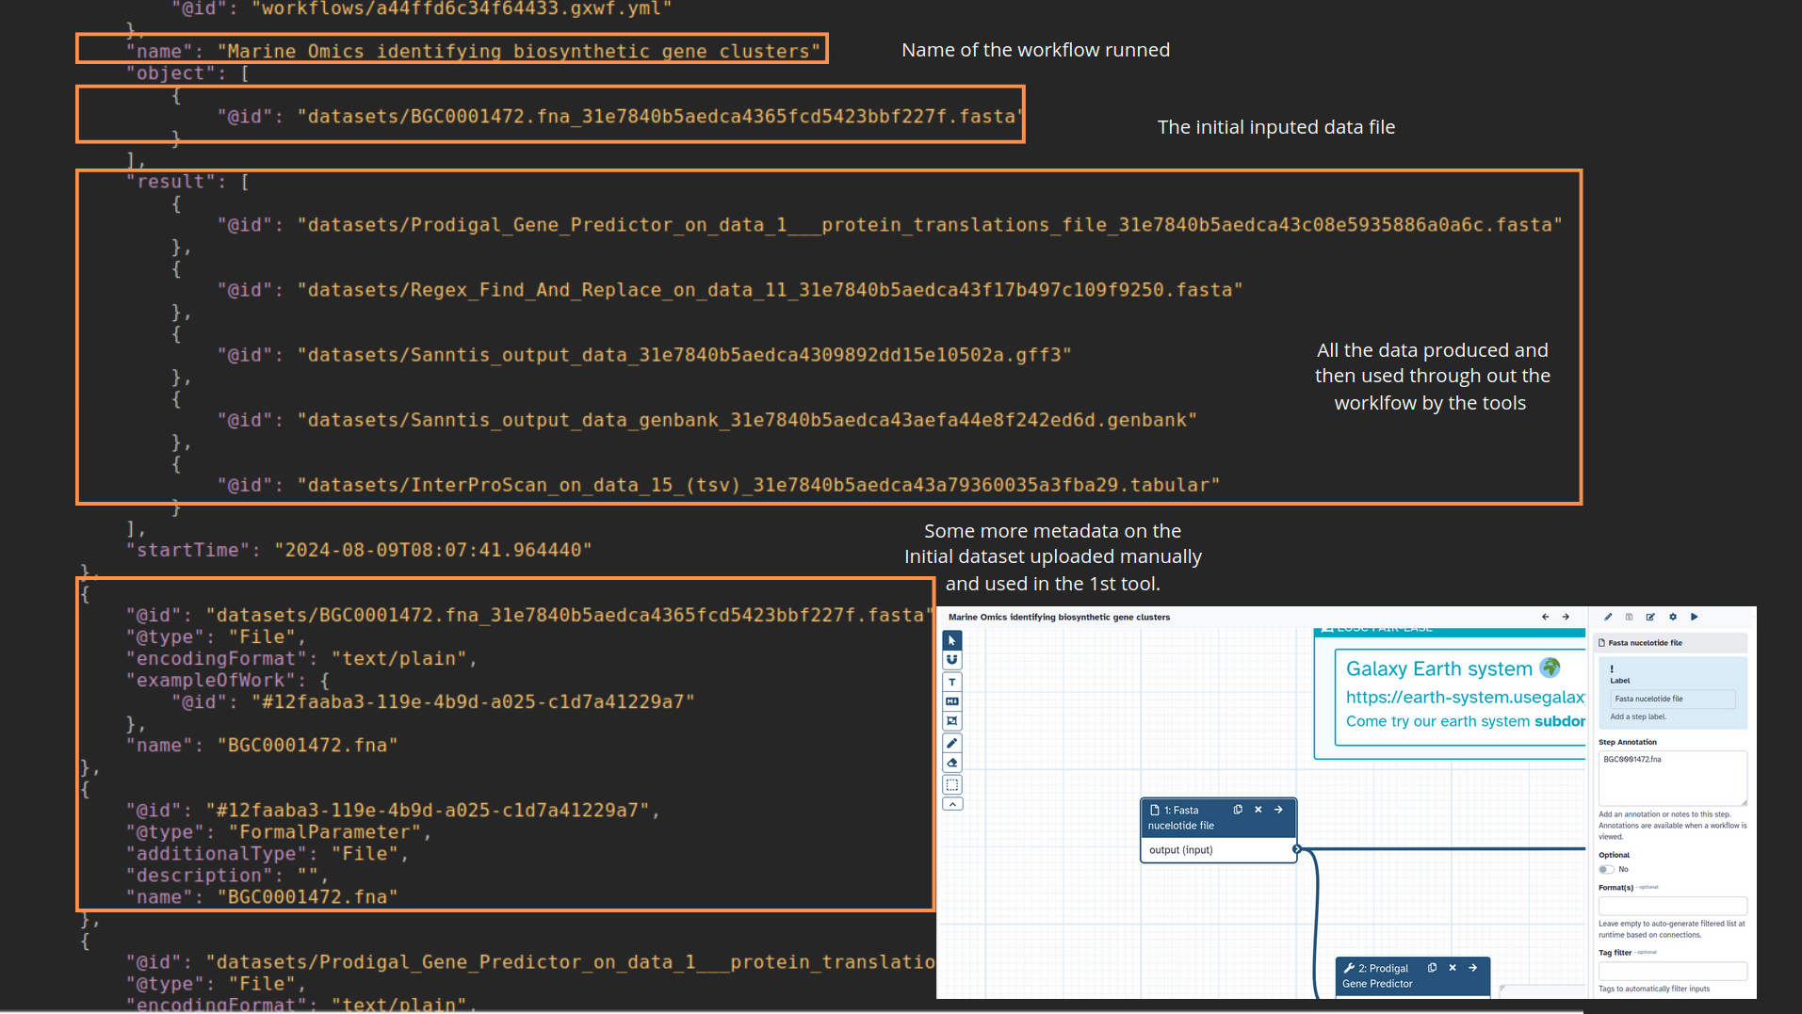
Task: Click the Tag filter input field
Action: click(x=1672, y=971)
